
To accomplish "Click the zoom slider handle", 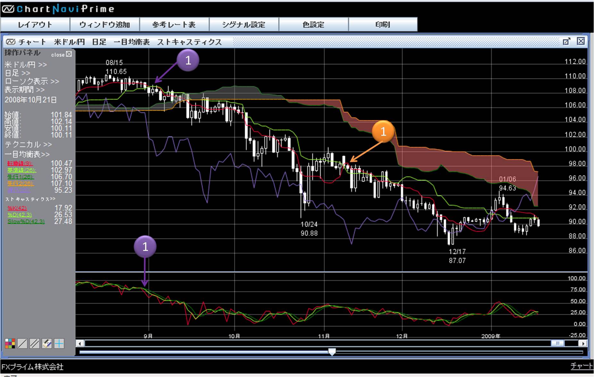I will 332,352.
